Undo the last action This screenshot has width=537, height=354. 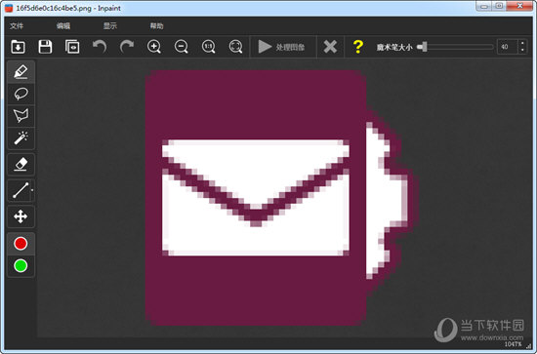[100, 47]
